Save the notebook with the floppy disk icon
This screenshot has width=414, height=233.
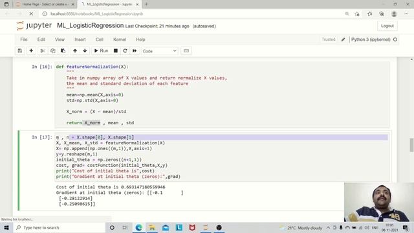pyautogui.click(x=20, y=50)
